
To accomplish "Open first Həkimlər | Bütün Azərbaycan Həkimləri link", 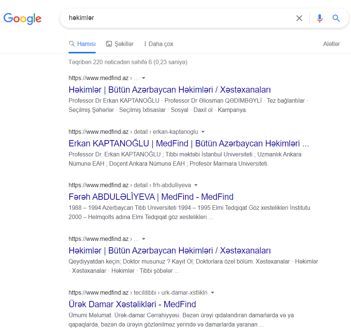I will [x=169, y=90].
